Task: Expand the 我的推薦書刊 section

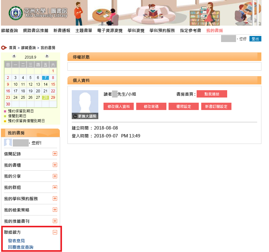Action: (55, 221)
